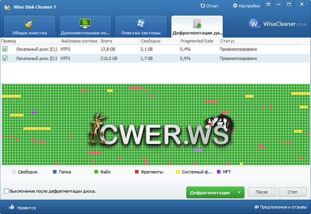Click the thumbs-up Нравится icon
This screenshot has height=214, width=311.
click(11, 207)
